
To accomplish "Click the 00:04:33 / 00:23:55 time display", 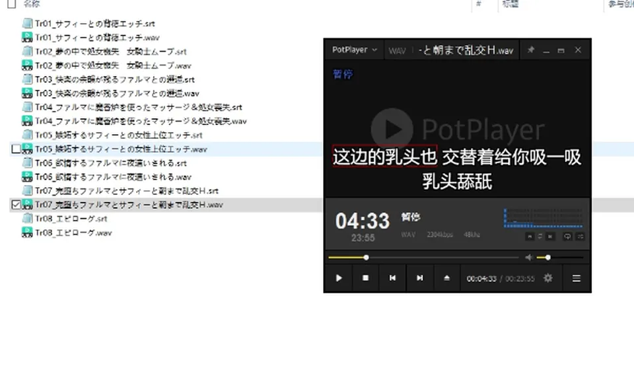I will coord(501,278).
